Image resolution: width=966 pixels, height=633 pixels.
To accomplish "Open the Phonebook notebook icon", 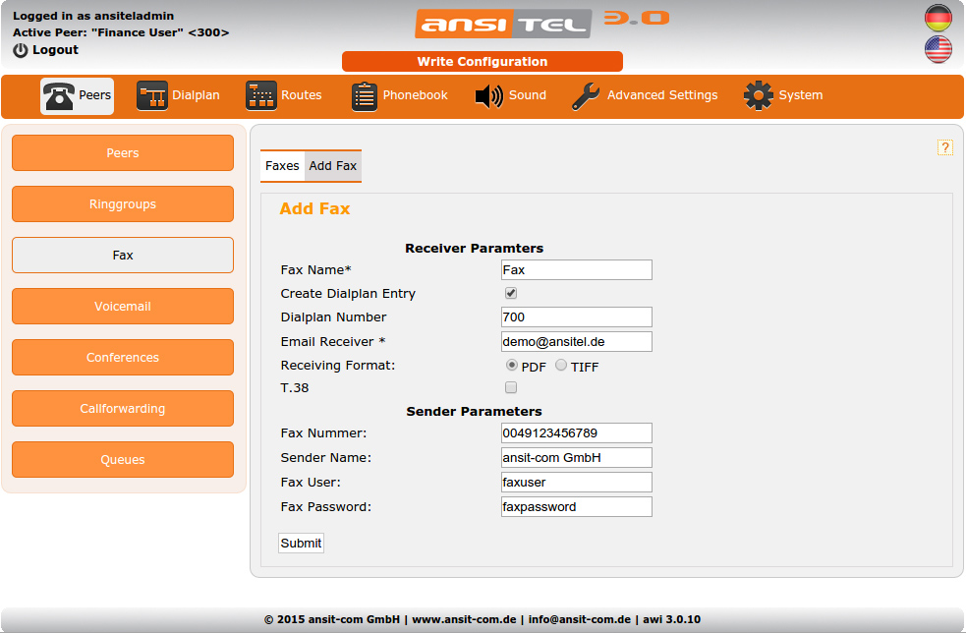I will (365, 95).
